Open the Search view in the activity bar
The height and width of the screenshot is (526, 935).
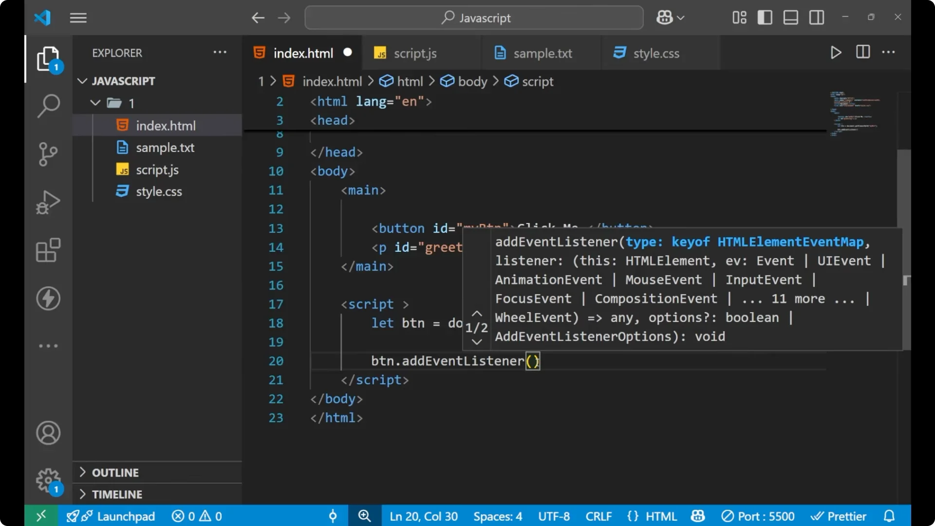(x=48, y=106)
